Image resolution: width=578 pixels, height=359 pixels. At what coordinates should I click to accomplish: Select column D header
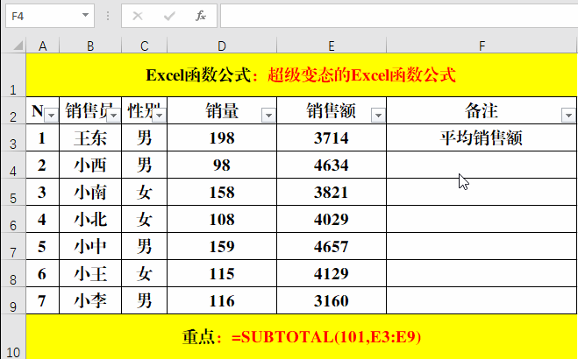pos(222,46)
